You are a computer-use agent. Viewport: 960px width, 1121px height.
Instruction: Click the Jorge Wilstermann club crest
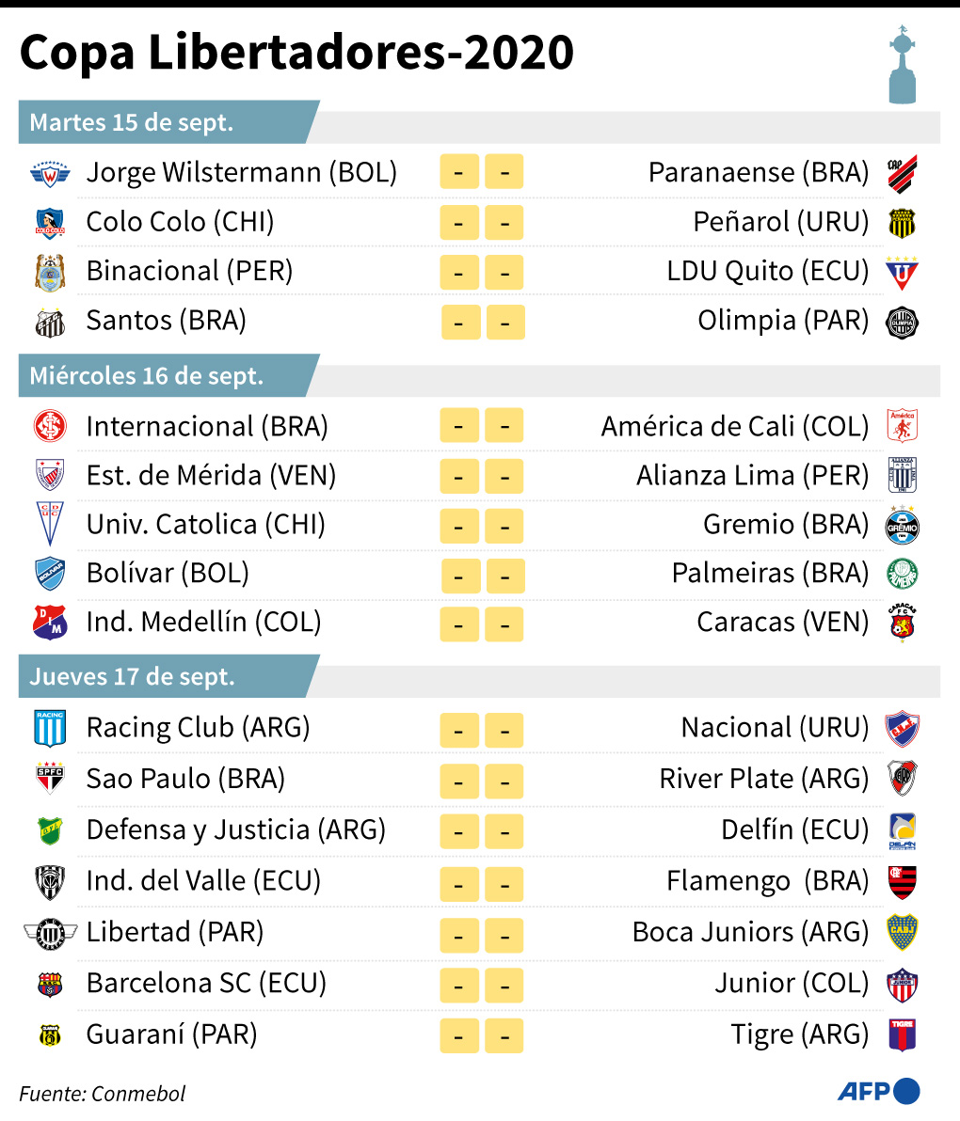[x=50, y=174]
